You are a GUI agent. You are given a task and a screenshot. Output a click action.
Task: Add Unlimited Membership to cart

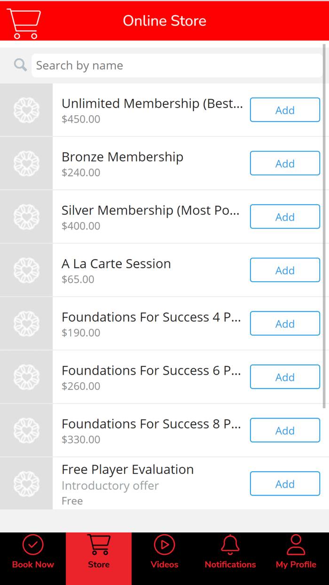[285, 110]
